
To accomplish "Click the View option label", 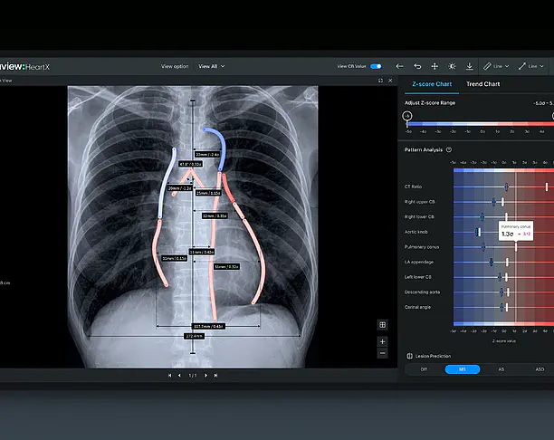I will click(175, 66).
